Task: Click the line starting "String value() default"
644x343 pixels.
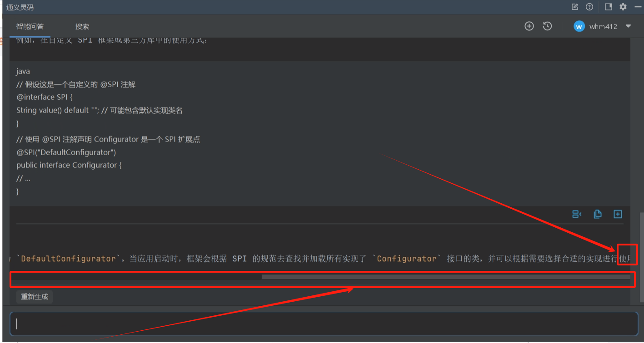Action: click(100, 110)
